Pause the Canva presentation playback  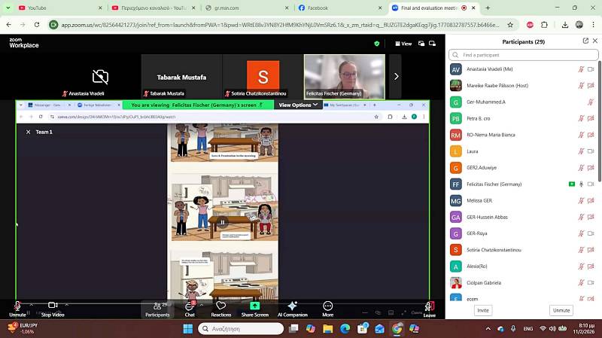point(222,222)
